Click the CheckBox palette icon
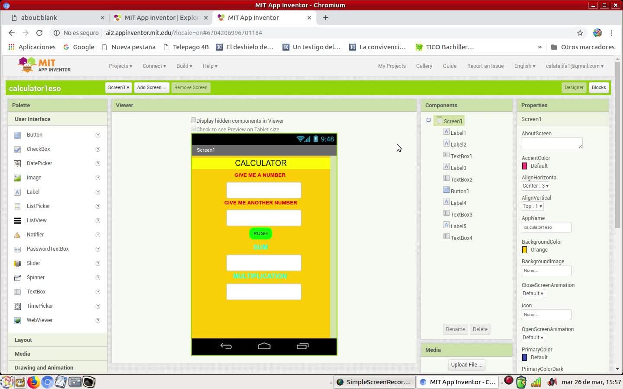Image resolution: width=623 pixels, height=389 pixels. pyautogui.click(x=17, y=149)
